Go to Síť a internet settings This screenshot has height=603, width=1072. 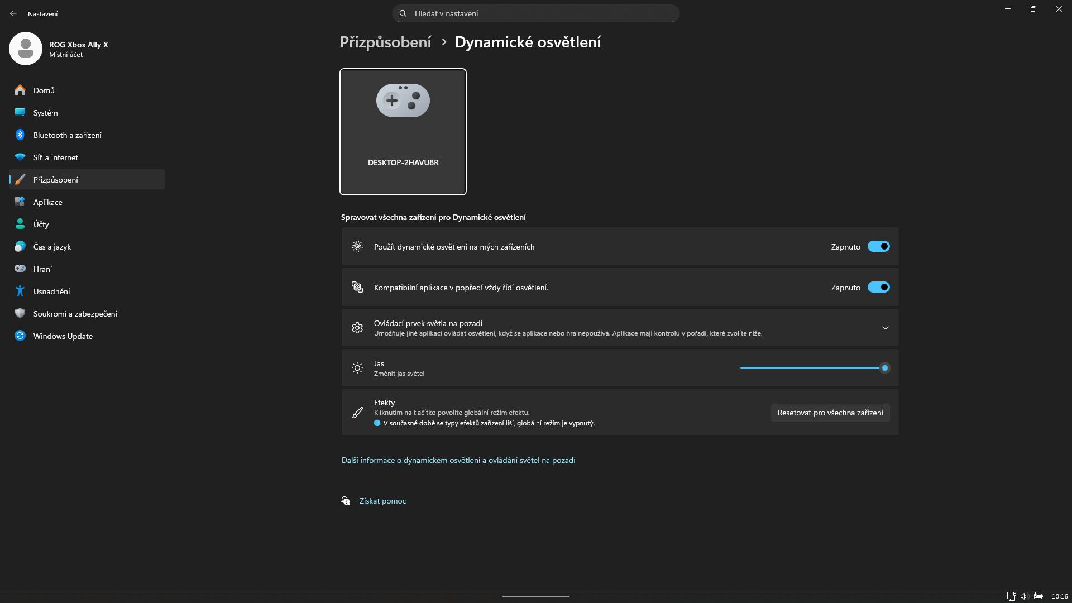56,157
